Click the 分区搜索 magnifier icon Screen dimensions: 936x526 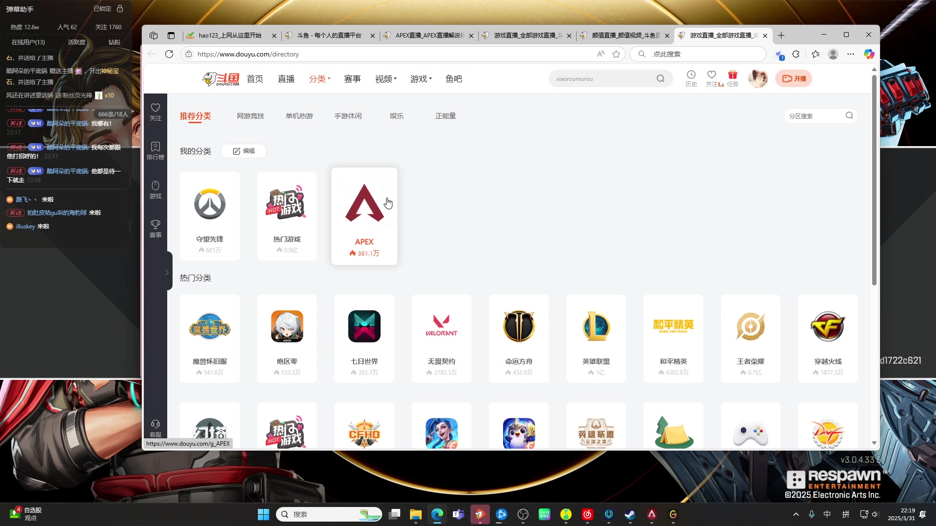click(x=850, y=115)
